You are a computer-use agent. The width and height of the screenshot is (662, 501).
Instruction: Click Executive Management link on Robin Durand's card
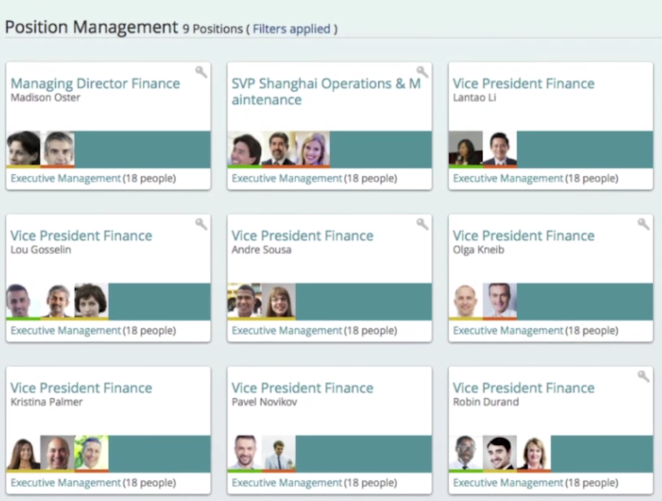click(x=508, y=483)
